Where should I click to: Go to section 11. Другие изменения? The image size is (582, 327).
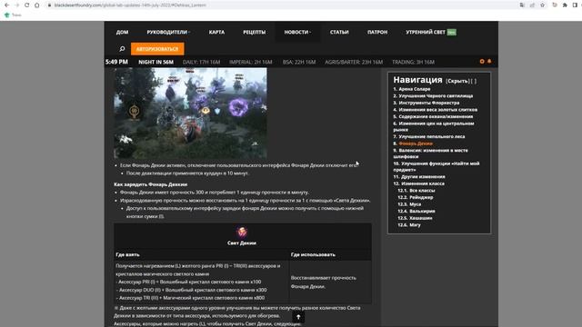419,177
